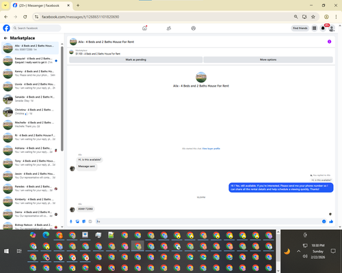Click the Search Facebook field
This screenshot has width=342, height=273.
coord(36,28)
